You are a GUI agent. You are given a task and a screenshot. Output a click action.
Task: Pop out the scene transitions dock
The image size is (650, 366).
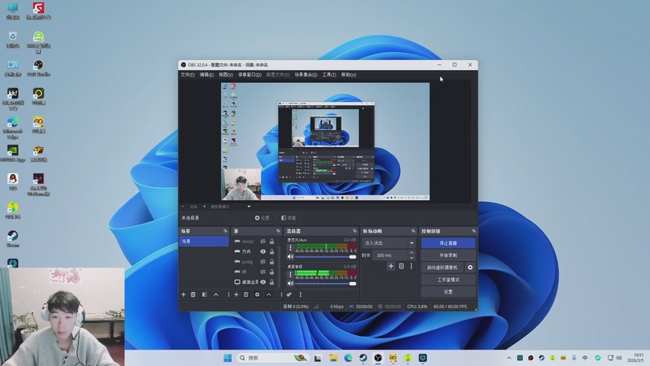[413, 231]
